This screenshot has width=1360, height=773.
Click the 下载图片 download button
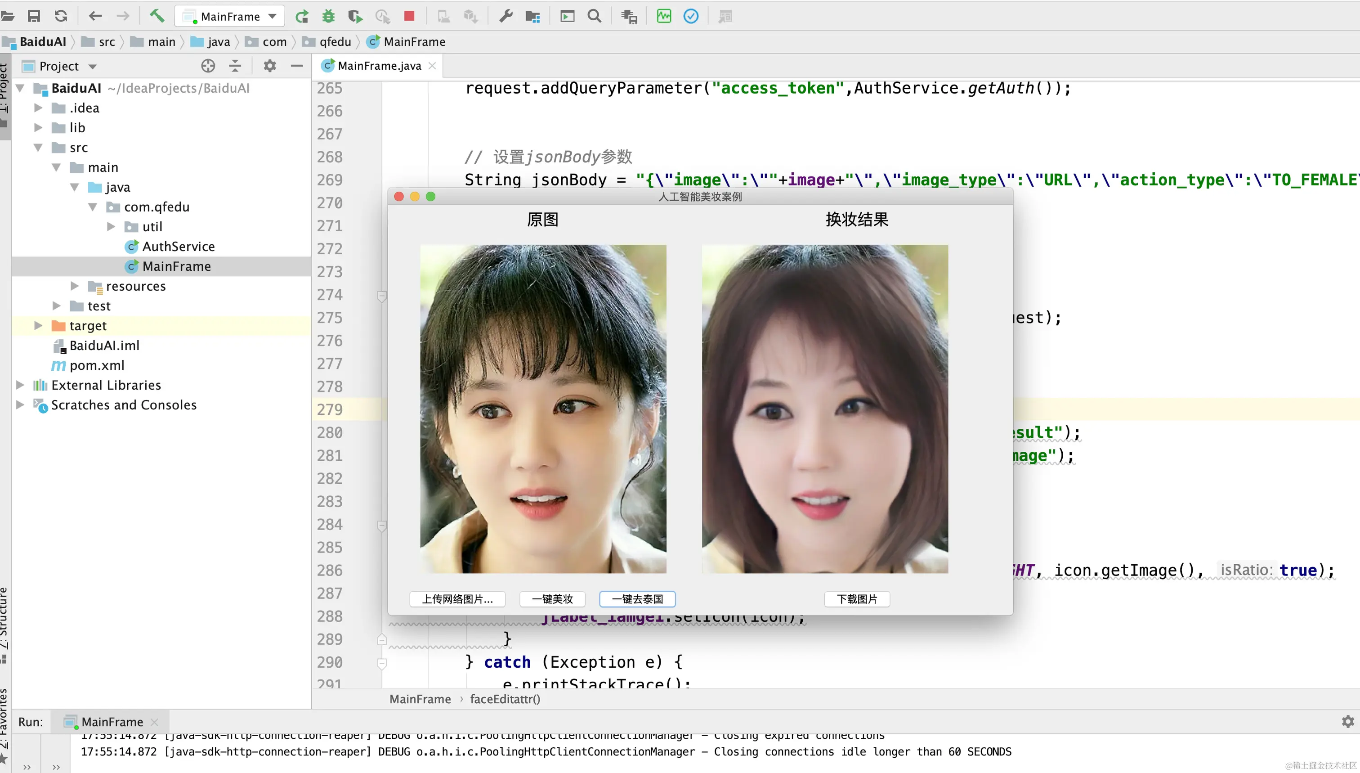(x=856, y=599)
